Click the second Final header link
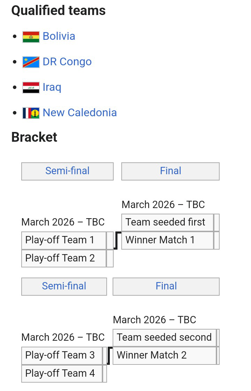The image size is (251, 391). click(166, 286)
